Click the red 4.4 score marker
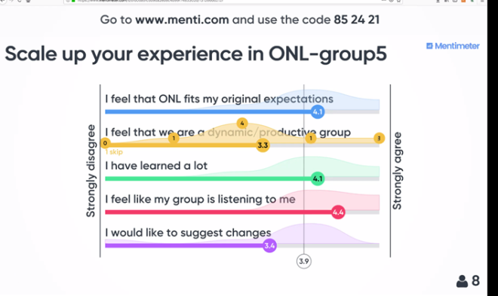498x296 pixels. pyautogui.click(x=338, y=212)
